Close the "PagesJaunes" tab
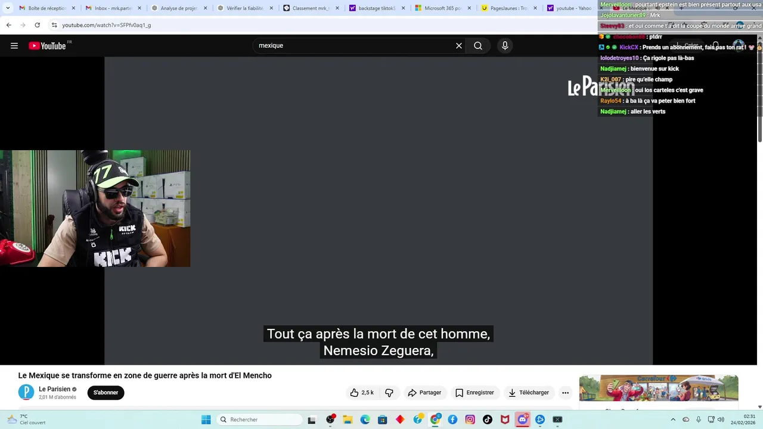The width and height of the screenshot is (763, 429). [535, 8]
